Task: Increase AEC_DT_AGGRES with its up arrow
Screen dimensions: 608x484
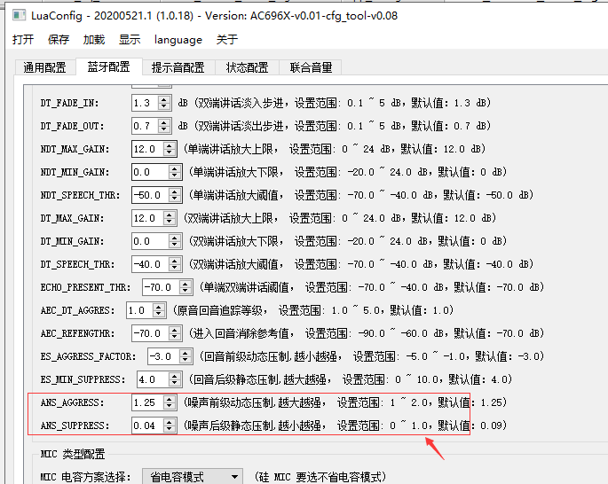Action: point(159,307)
